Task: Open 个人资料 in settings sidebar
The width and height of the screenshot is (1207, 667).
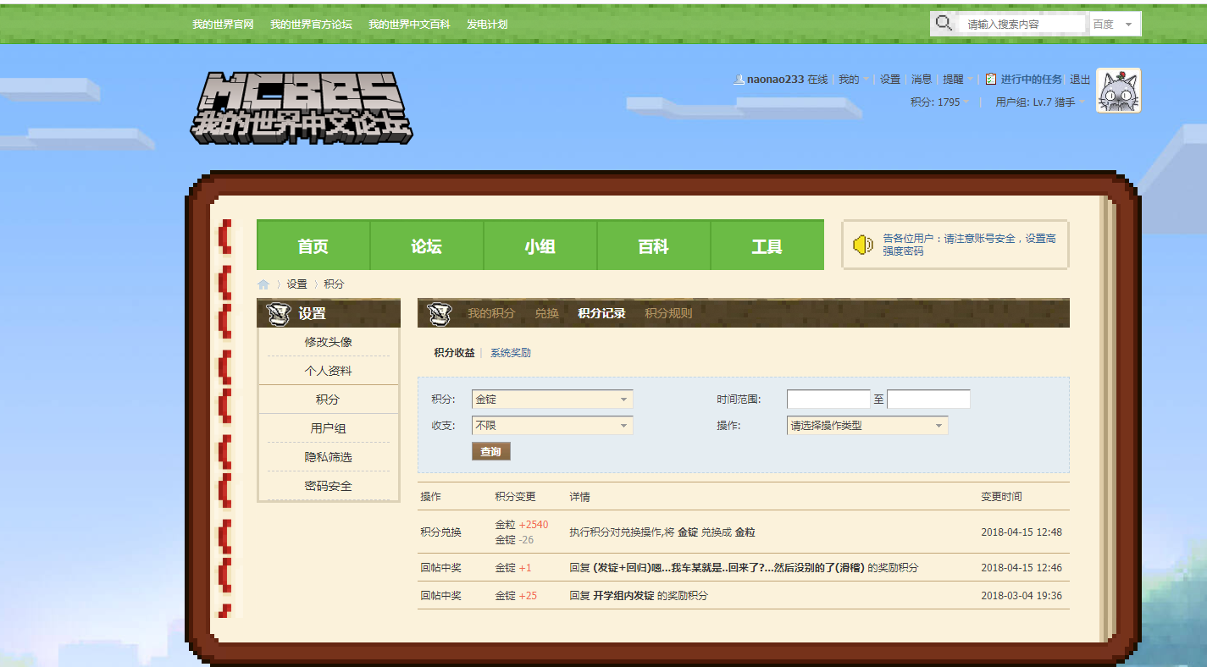Action: 329,371
